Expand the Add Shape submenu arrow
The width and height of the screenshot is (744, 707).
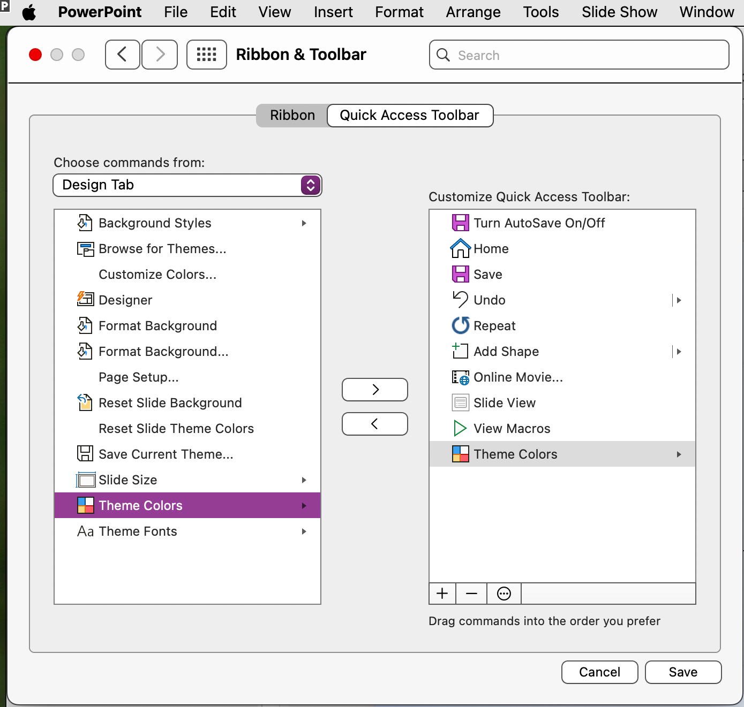point(678,351)
